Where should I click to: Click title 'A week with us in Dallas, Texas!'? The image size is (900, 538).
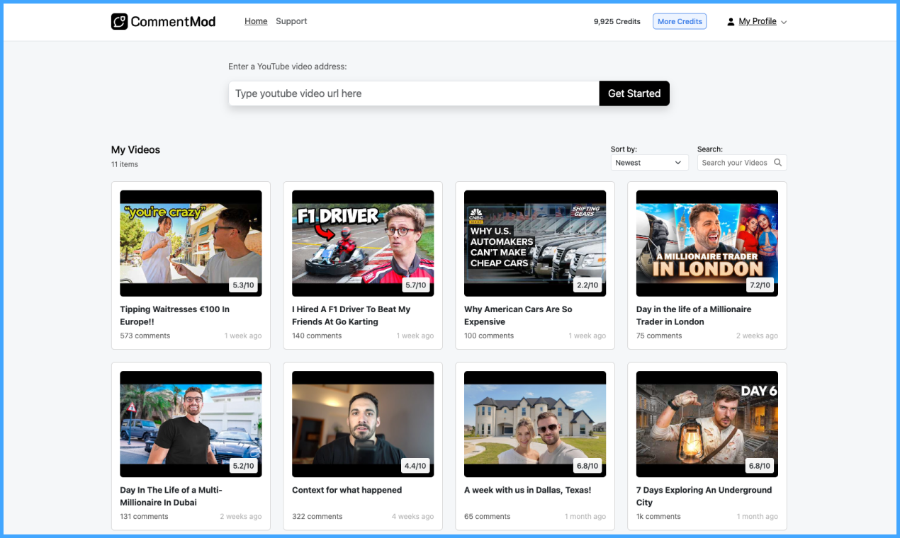coord(527,490)
